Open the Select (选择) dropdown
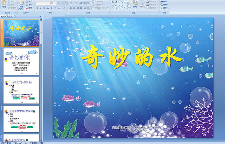Viewport: 225px width, 144px height. (165, 8)
